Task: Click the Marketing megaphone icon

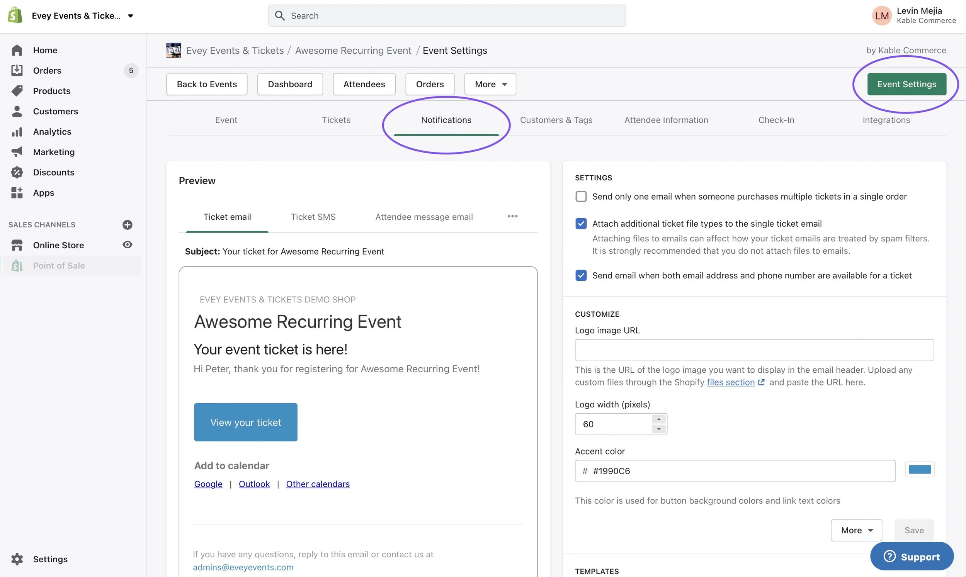Action: [17, 152]
